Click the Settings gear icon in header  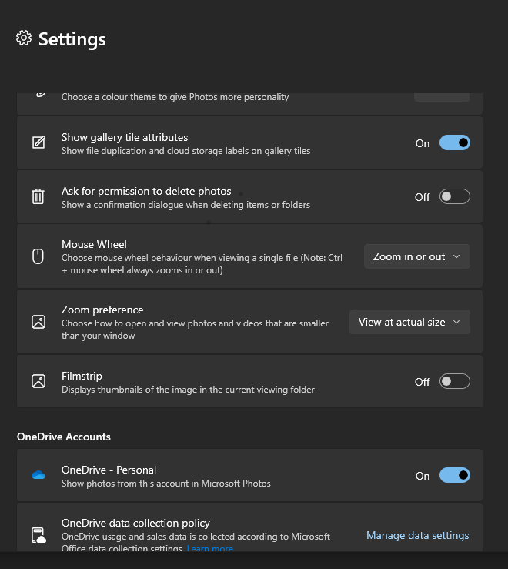(x=24, y=38)
